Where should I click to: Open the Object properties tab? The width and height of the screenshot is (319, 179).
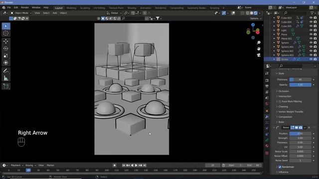(267, 111)
